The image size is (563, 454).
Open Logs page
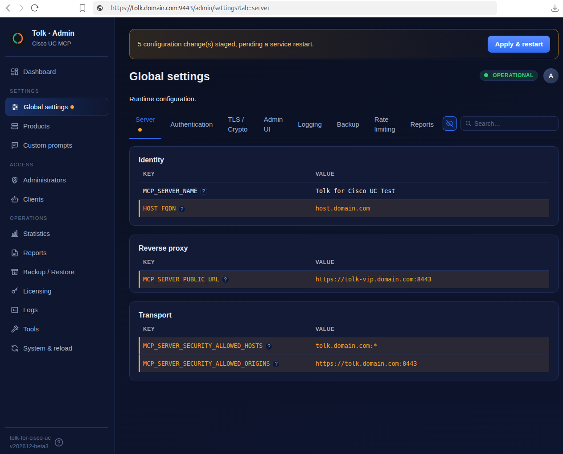(57, 310)
